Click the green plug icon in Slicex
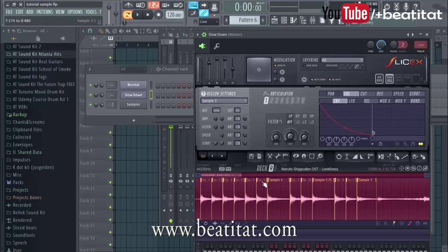This screenshot has height=252, width=448. pos(202,46)
